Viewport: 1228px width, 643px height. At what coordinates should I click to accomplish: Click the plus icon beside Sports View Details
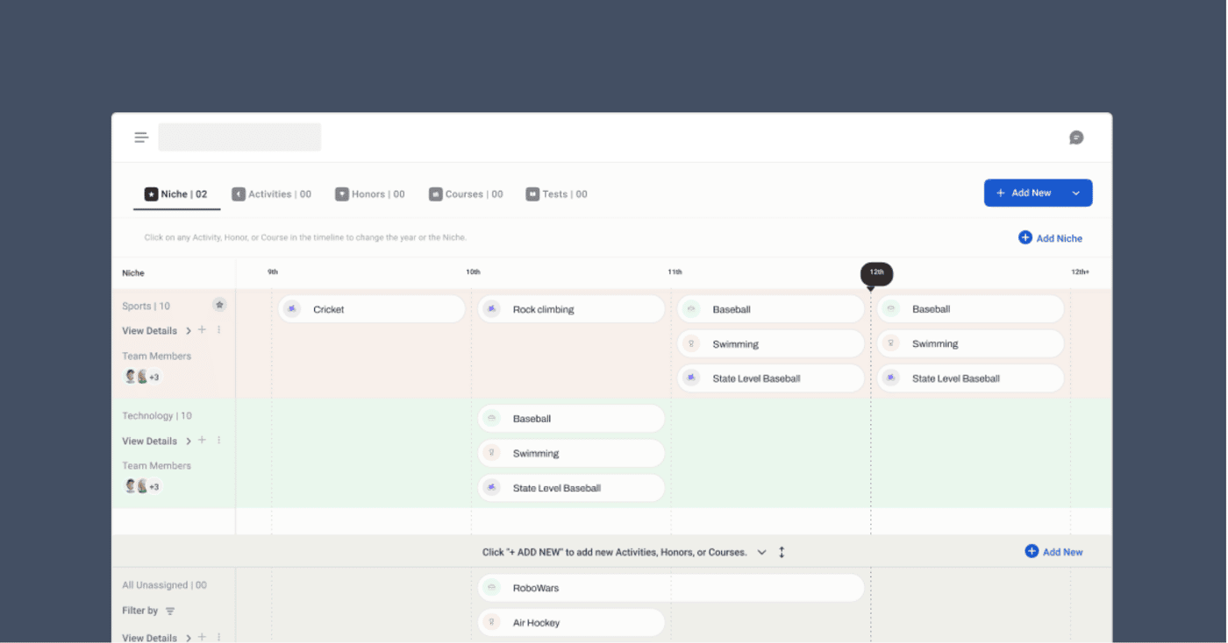(x=202, y=330)
